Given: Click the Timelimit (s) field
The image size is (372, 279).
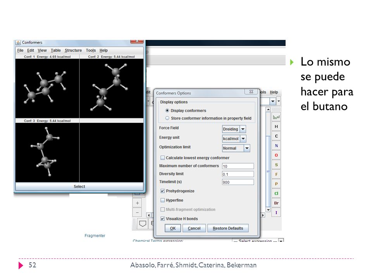Looking at the screenshot, I should coord(238,182).
